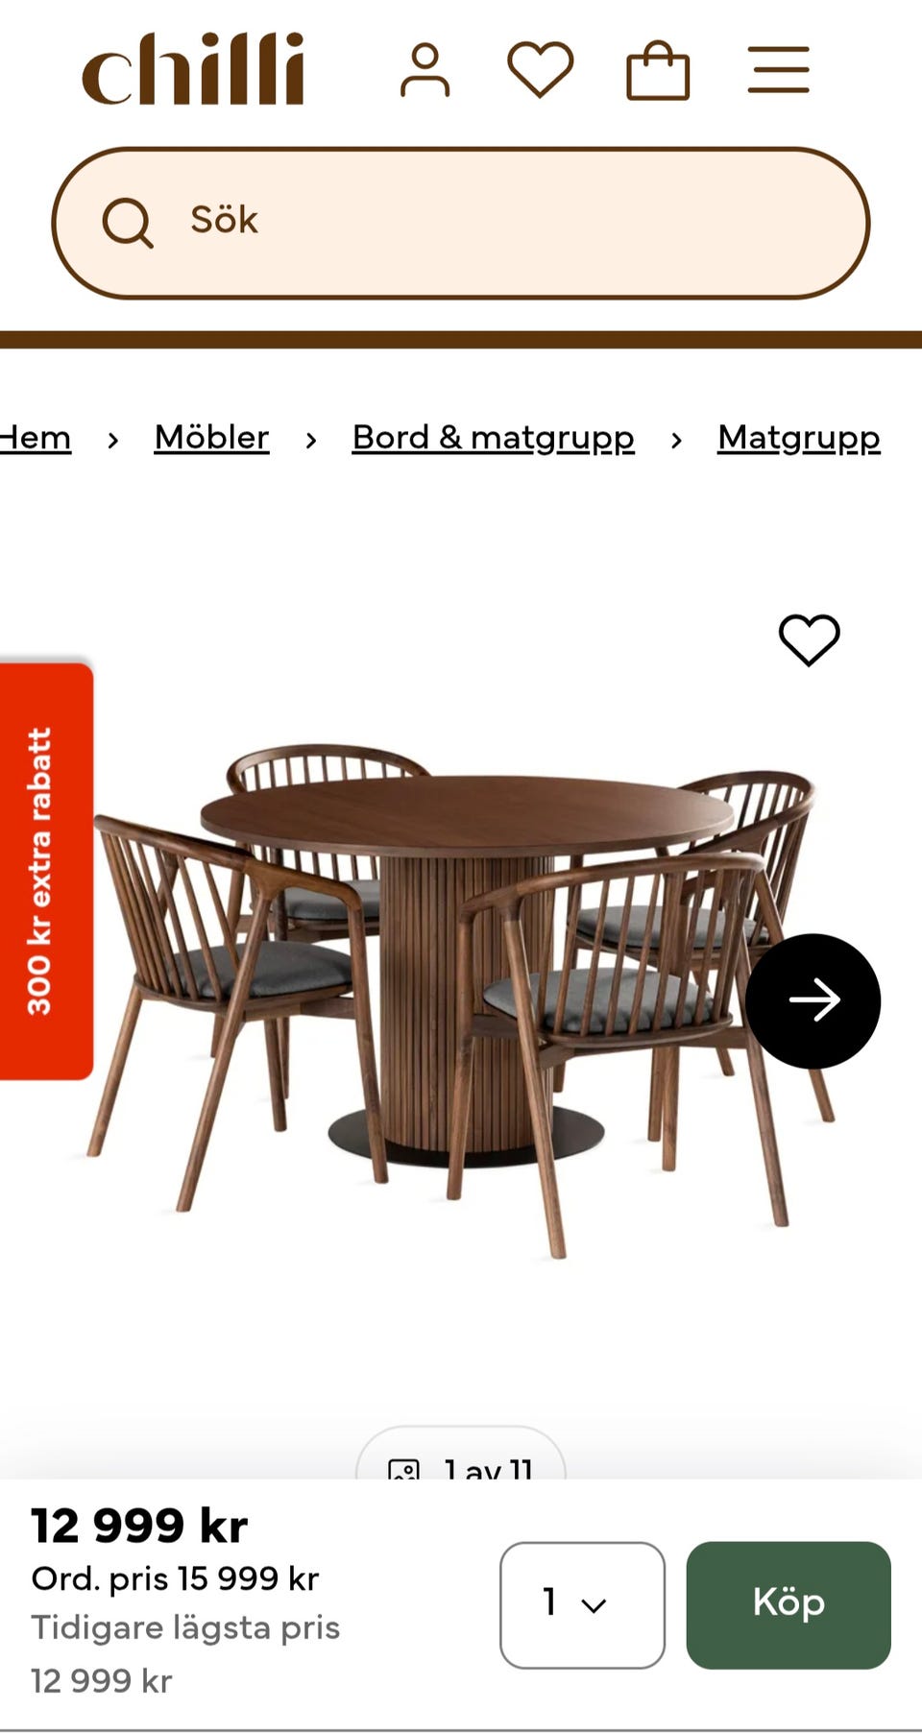The width and height of the screenshot is (922, 1733).
Task: Navigate to Hem breadcrumb
Action: tap(35, 438)
